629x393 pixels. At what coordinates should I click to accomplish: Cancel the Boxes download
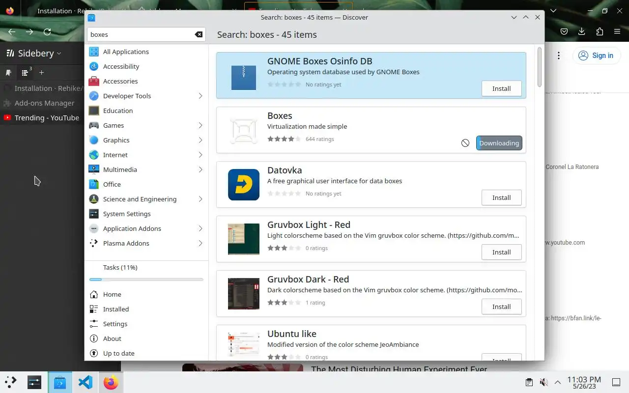[465, 143]
